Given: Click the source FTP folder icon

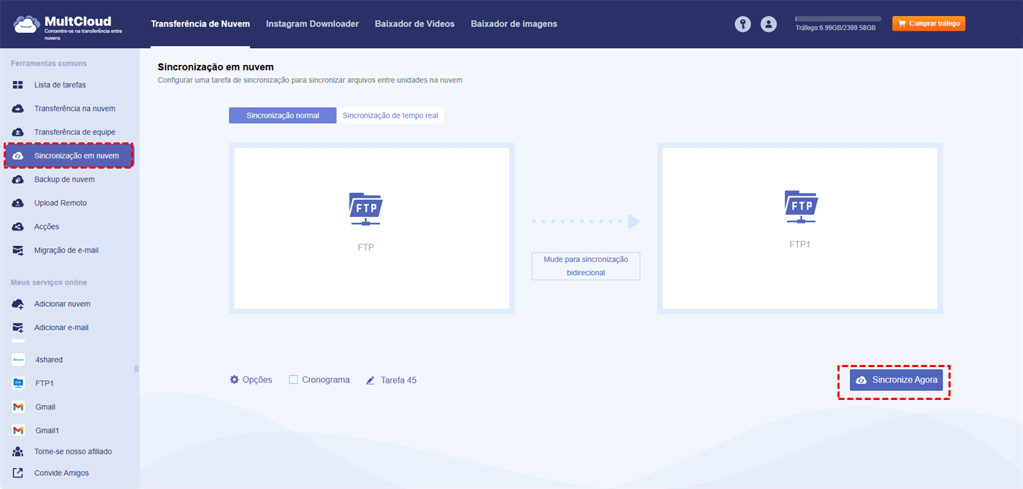Looking at the screenshot, I should pos(365,209).
